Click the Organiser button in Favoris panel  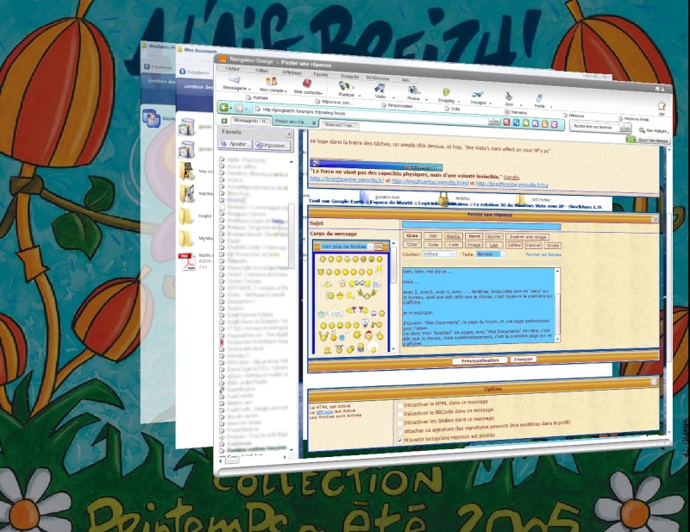point(272,145)
